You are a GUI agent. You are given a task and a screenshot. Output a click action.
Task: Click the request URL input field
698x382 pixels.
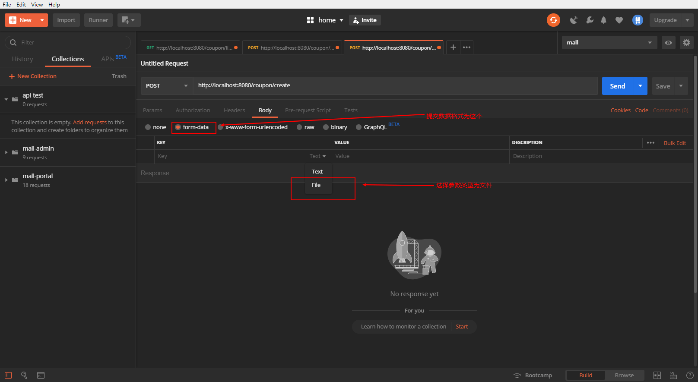pyautogui.click(x=395, y=85)
